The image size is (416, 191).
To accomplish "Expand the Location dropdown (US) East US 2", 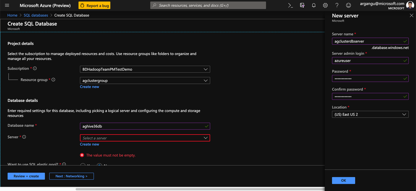I will [x=370, y=114].
